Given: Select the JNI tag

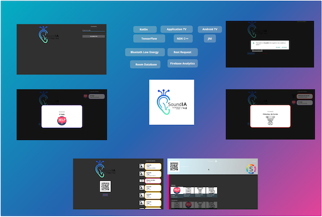Looking at the screenshot, I should click(209, 38).
